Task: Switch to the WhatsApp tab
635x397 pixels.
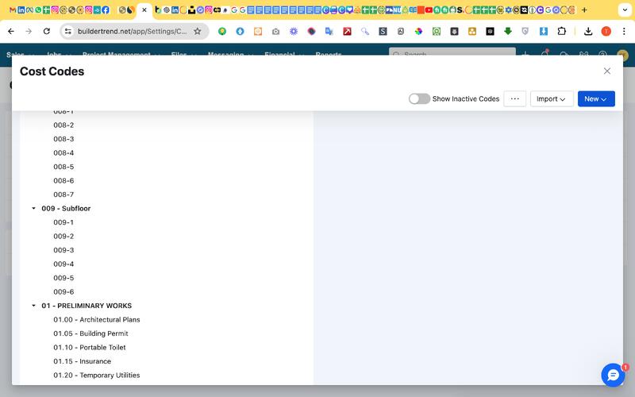Action: (38, 10)
